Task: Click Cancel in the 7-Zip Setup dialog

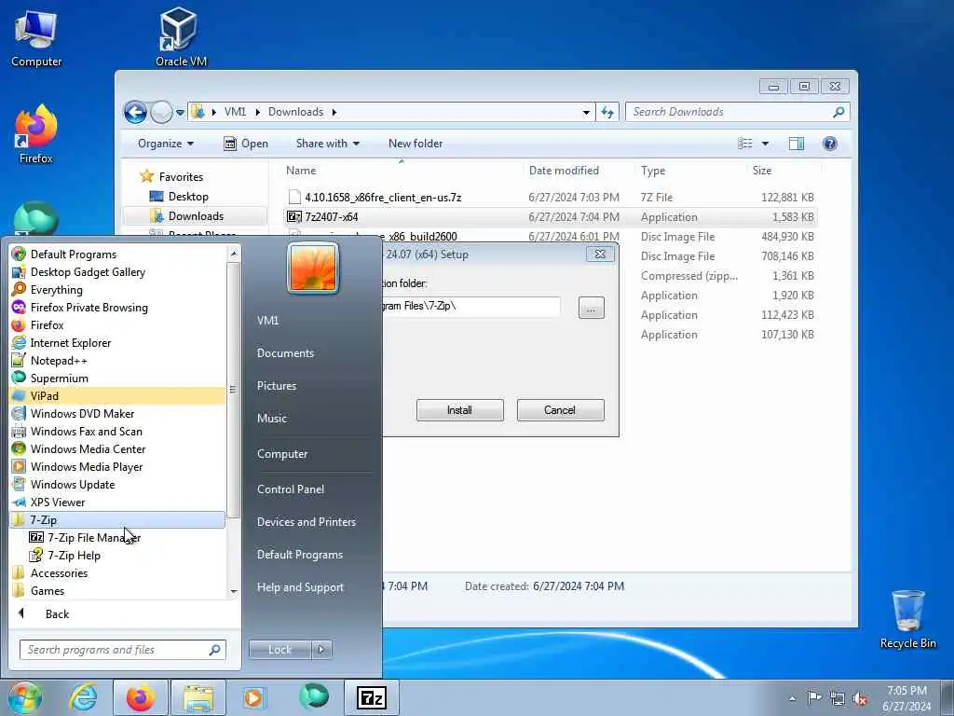Action: pos(560,410)
